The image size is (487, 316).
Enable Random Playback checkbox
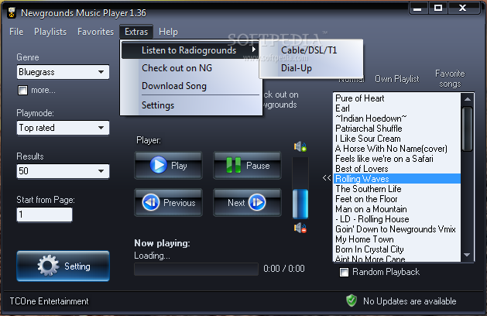[344, 272]
